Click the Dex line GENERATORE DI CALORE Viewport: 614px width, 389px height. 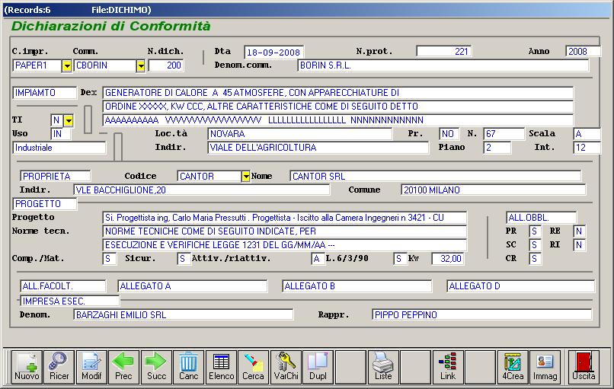(338, 93)
